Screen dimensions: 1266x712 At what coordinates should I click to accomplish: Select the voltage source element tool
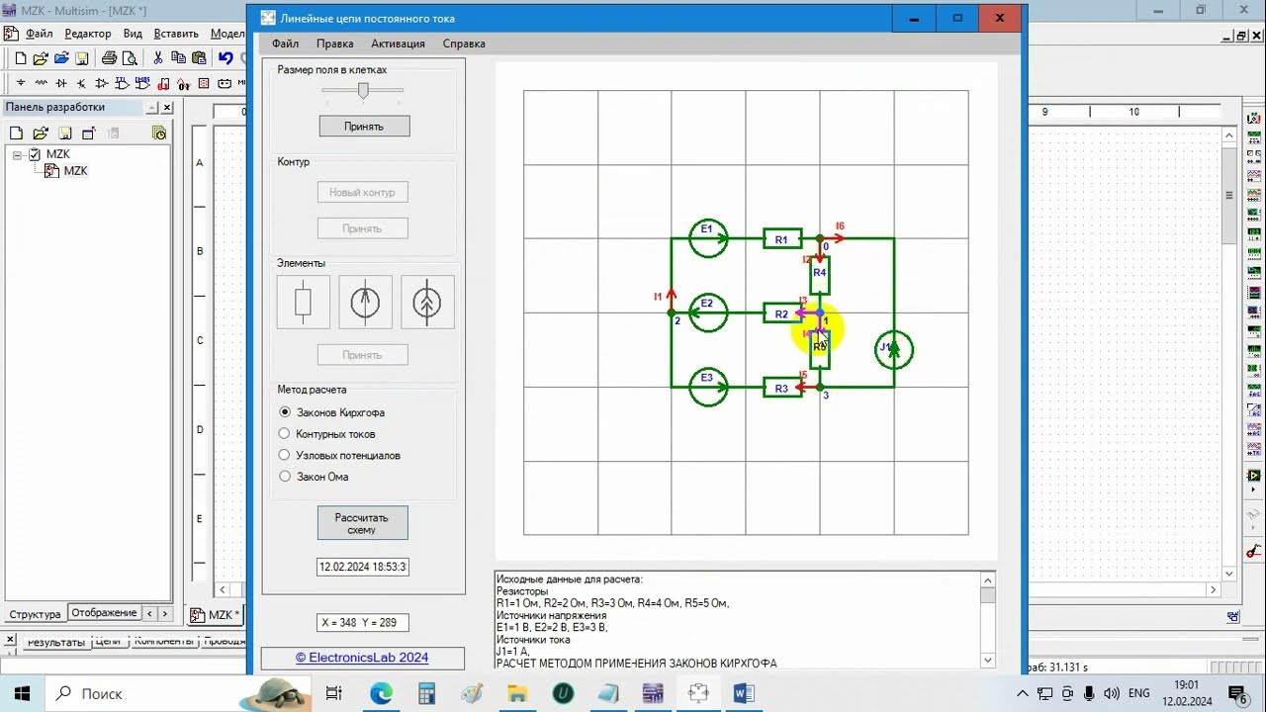tap(365, 303)
